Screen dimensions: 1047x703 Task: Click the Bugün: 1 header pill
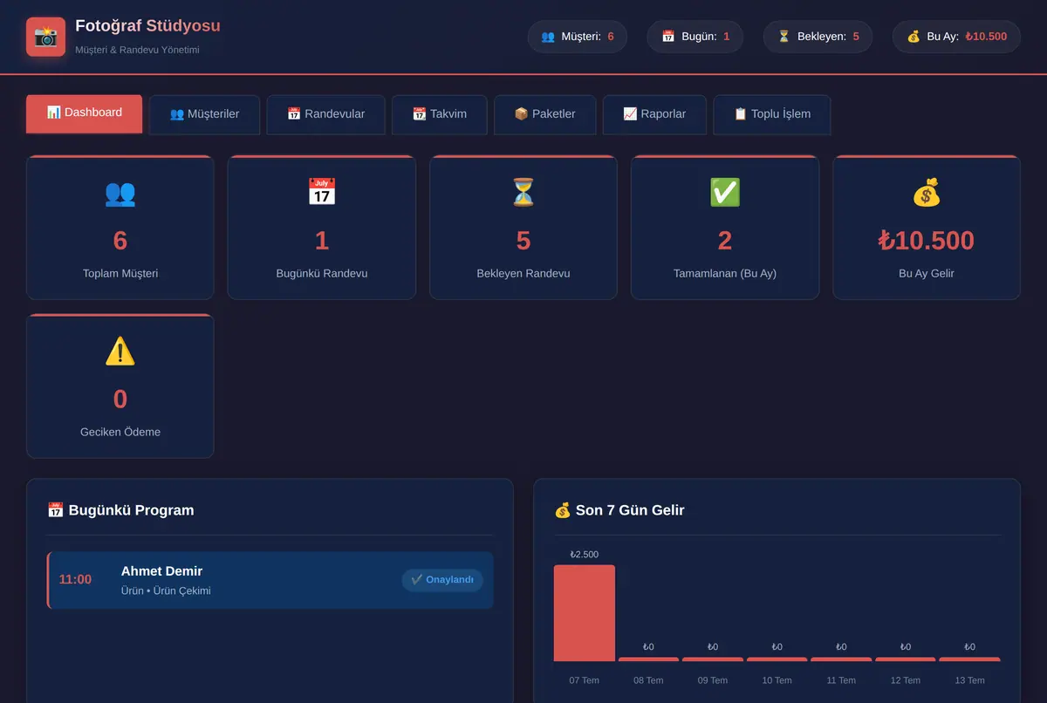click(x=695, y=37)
